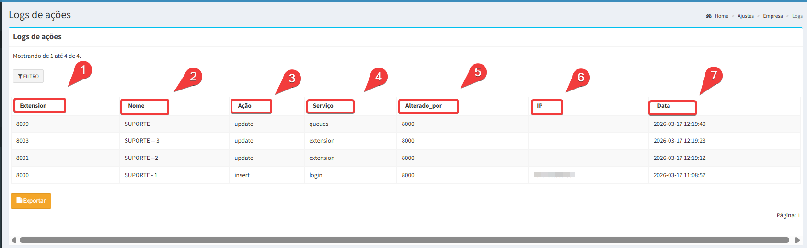
Task: Sort by the Nome column header
Action: coord(136,106)
